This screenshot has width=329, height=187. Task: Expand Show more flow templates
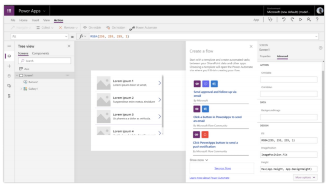coord(199,160)
